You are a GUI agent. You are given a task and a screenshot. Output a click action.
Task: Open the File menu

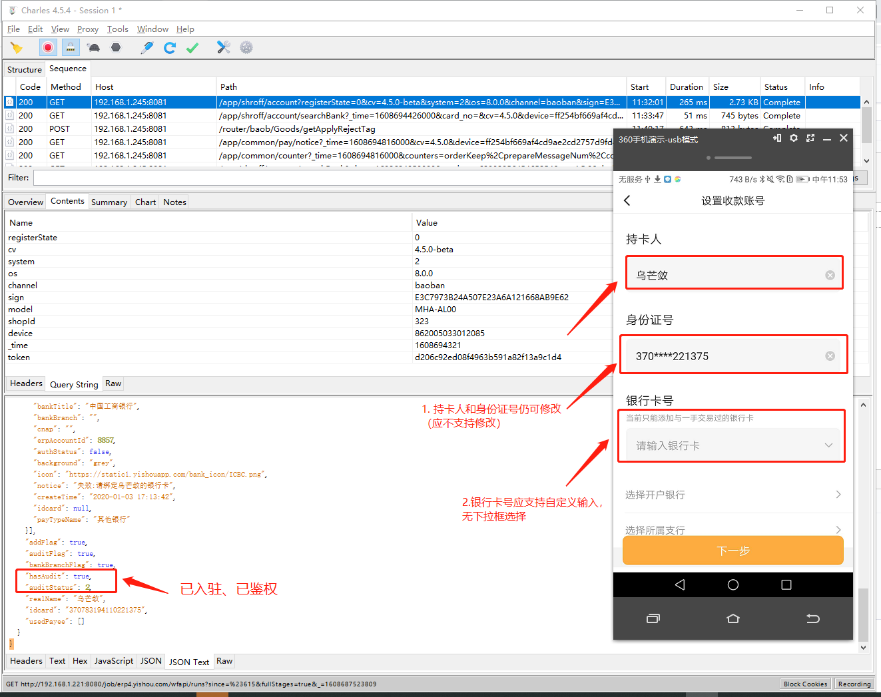pyautogui.click(x=13, y=29)
